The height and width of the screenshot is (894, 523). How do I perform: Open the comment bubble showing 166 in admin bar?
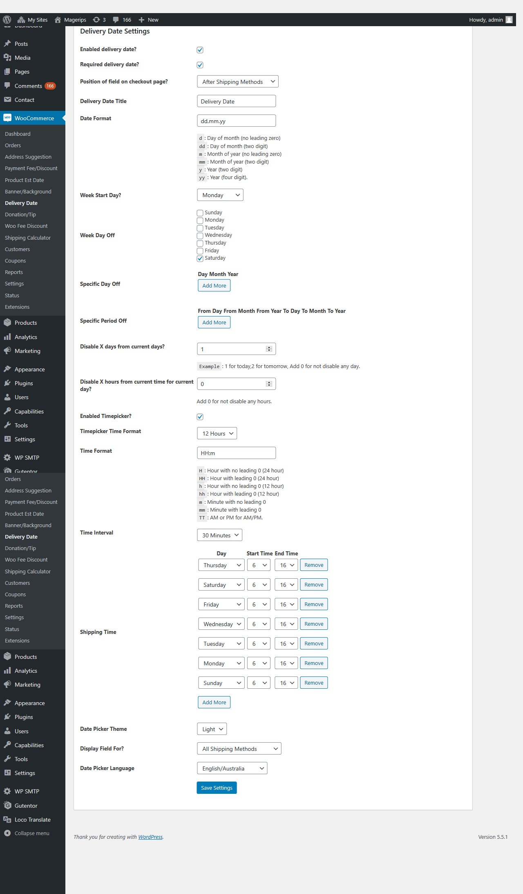116,20
